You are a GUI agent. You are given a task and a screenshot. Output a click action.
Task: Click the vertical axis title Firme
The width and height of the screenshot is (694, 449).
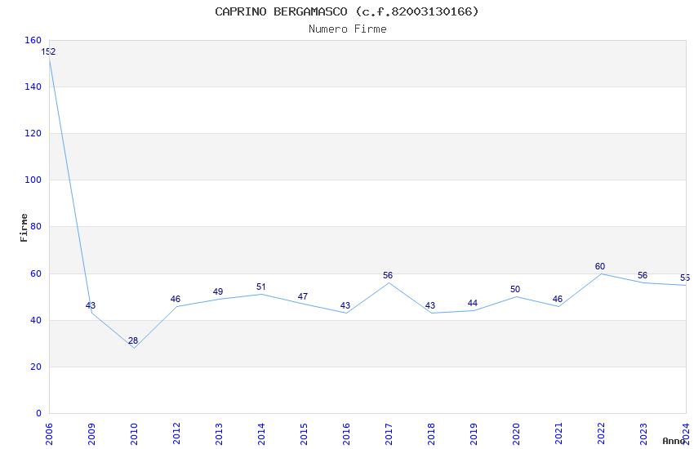[x=24, y=228]
